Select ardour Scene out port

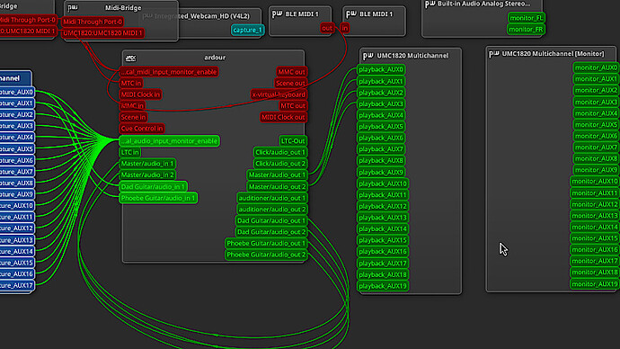pos(290,83)
